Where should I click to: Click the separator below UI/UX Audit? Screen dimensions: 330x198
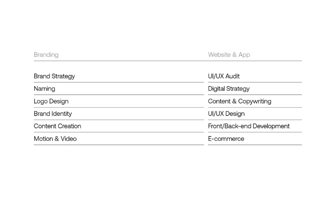tap(255, 82)
